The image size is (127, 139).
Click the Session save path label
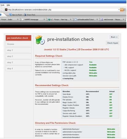(69, 76)
